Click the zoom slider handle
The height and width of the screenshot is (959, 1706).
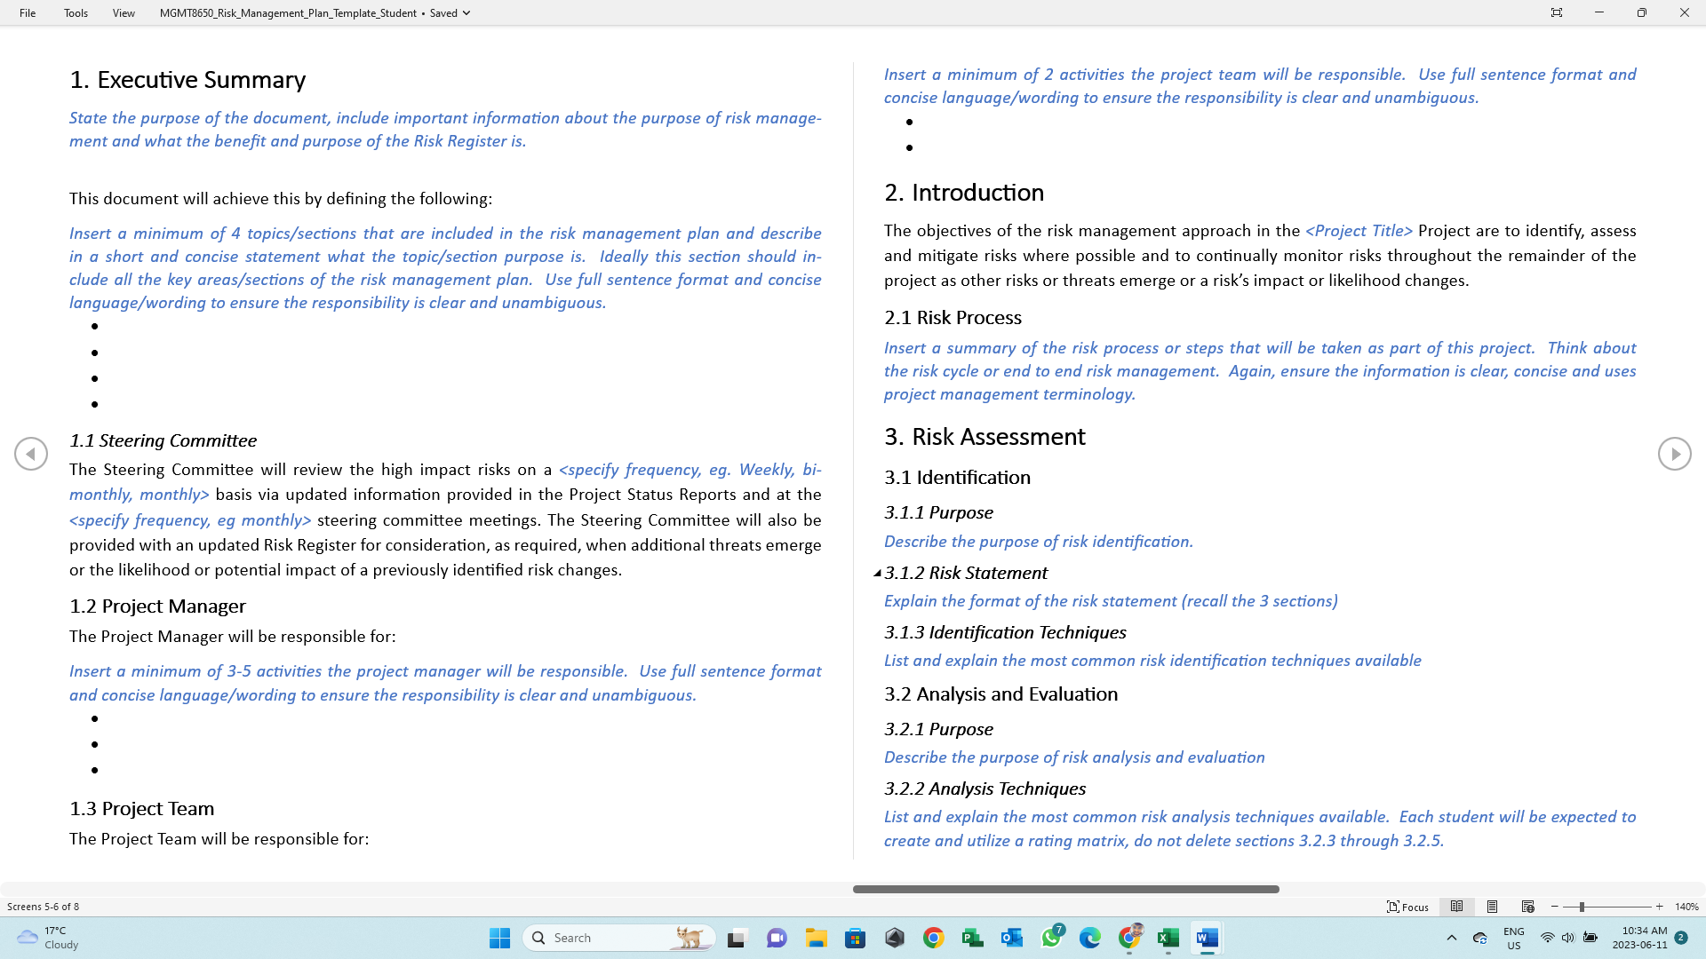coord(1582,907)
